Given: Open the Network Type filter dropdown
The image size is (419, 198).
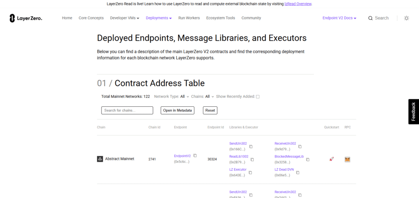Looking at the screenshot, I should (185, 97).
